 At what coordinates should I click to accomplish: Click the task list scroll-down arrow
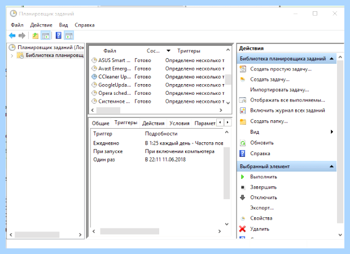(x=228, y=103)
